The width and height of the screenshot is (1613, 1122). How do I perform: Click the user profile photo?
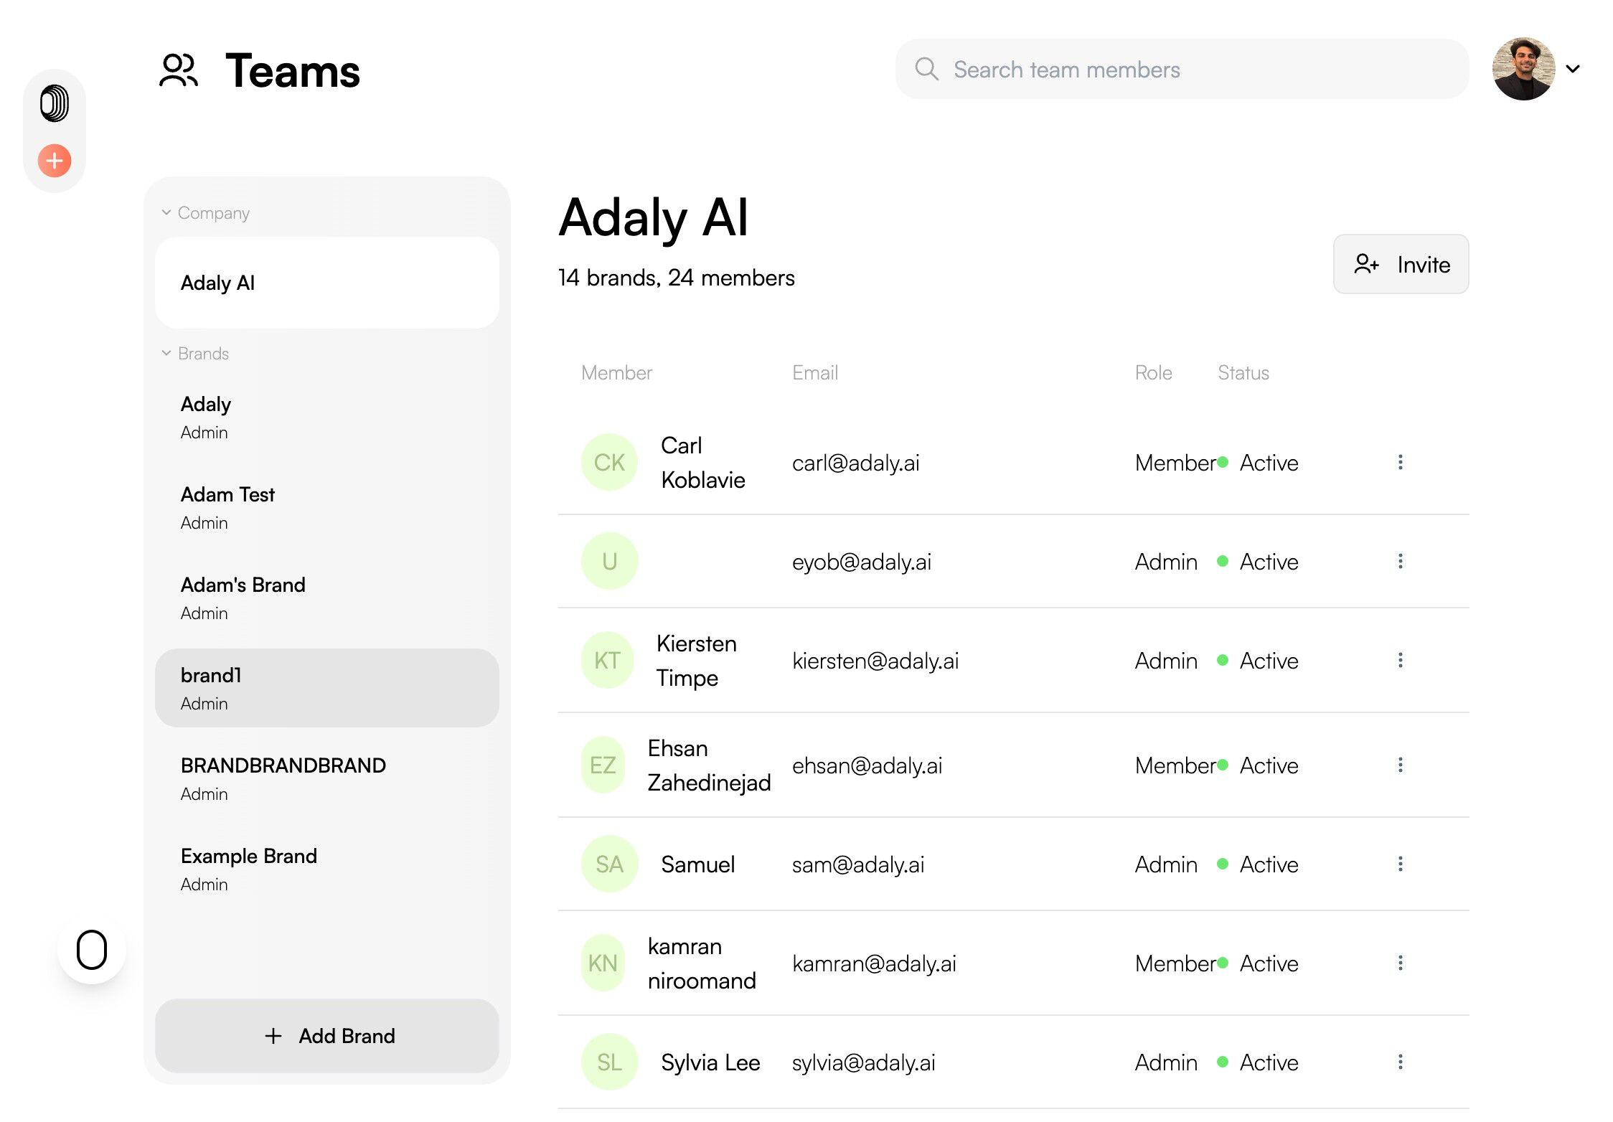(x=1523, y=70)
